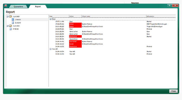Screen dimensions: 182x100
Task: Sort by the Object name column header
Action: tap(114, 16)
